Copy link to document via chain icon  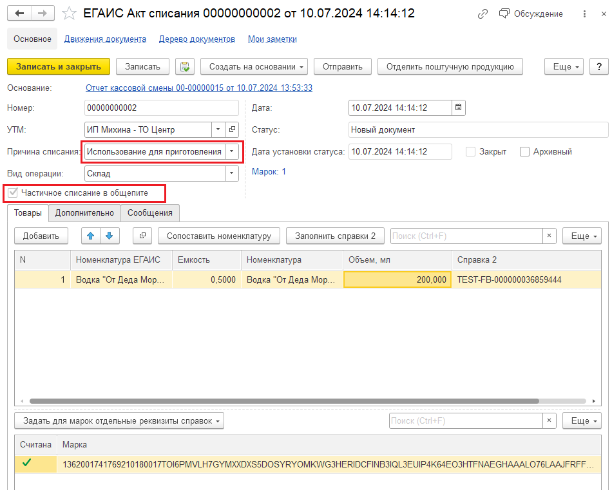click(x=483, y=14)
